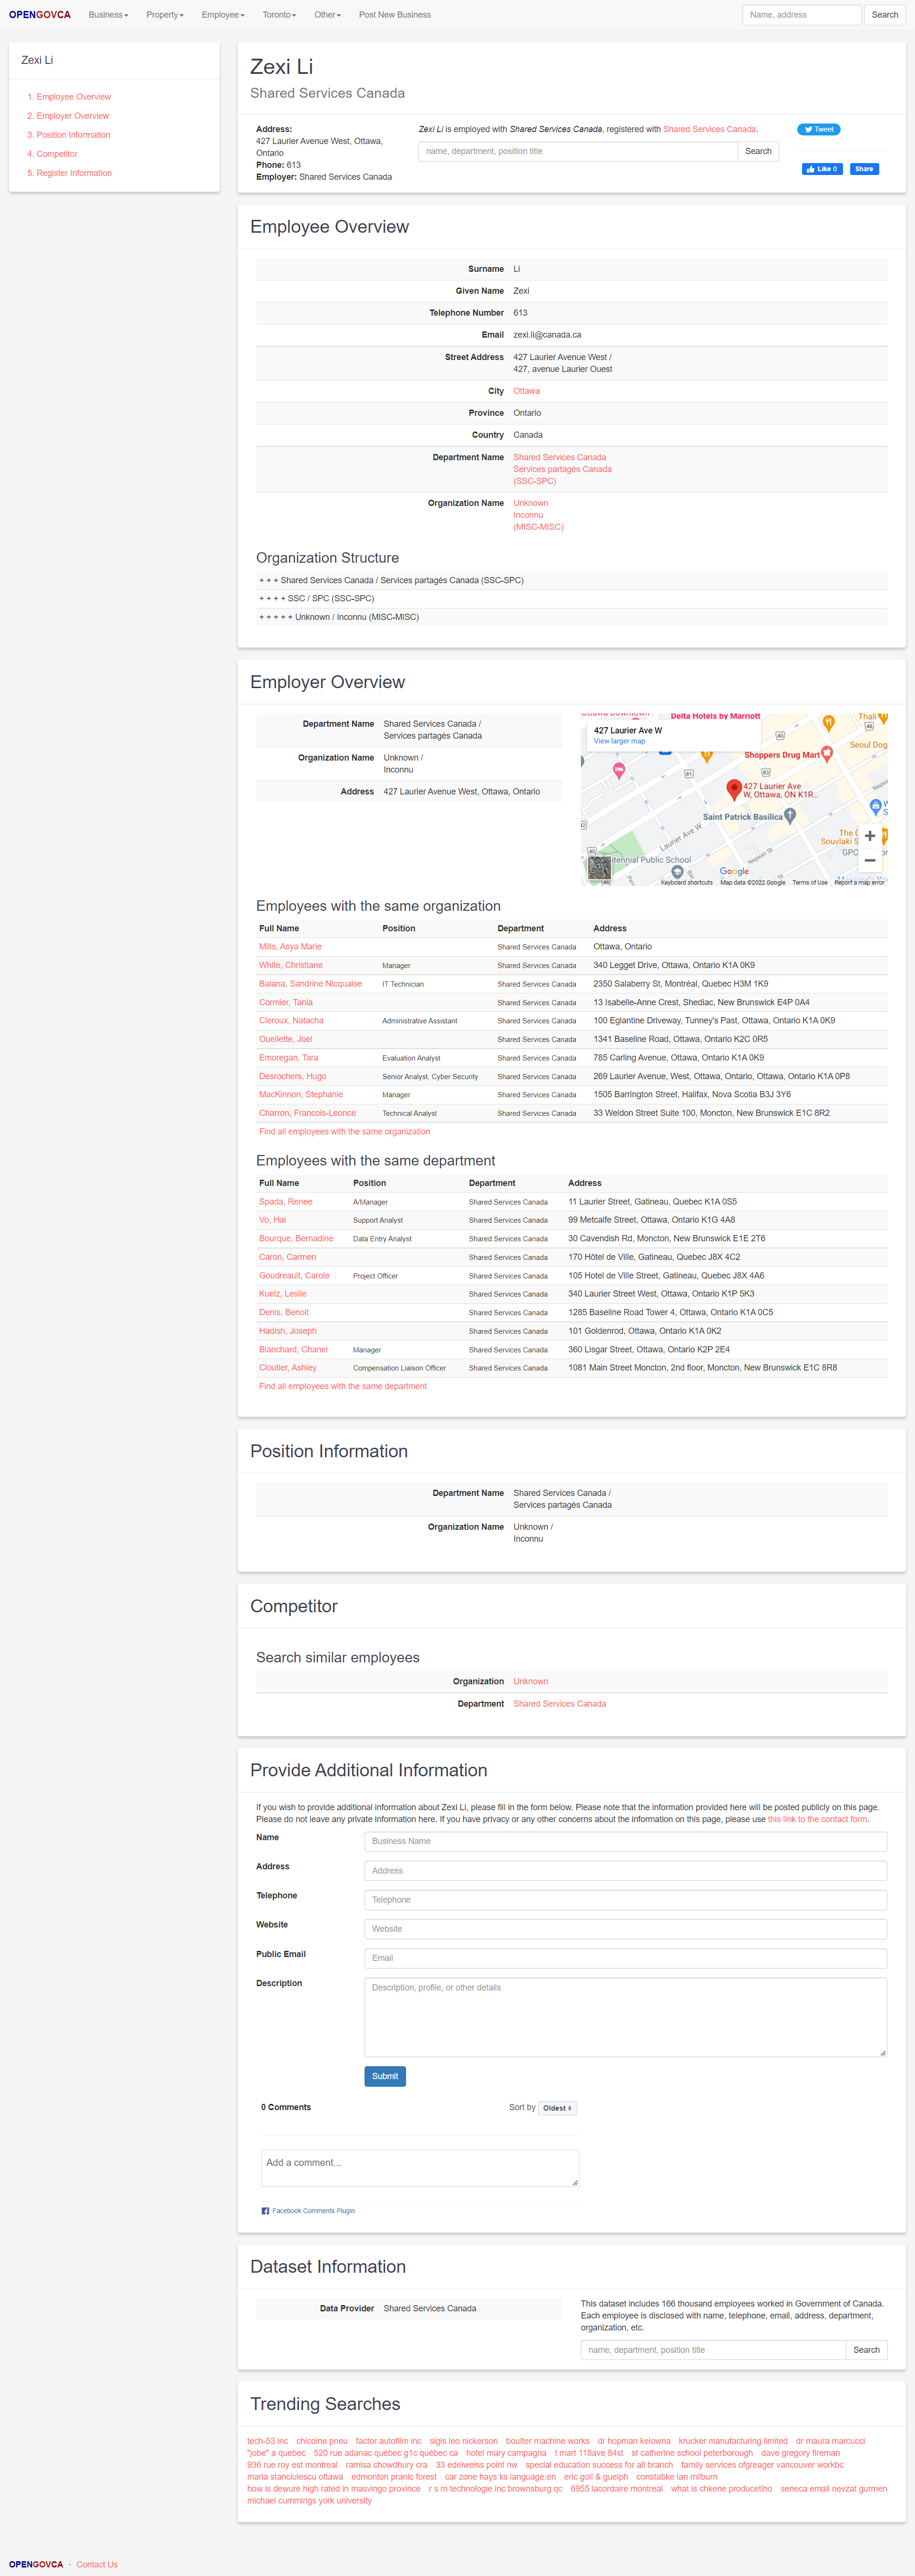Open the Property dropdown menu
Screen dimensions: 915x2576
[165, 15]
